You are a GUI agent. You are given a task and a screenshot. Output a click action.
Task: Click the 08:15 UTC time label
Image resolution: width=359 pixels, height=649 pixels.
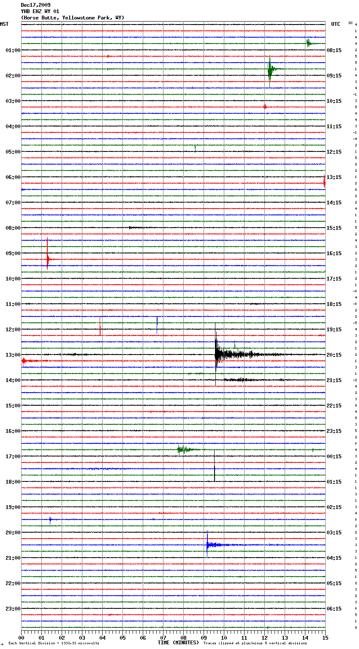pos(334,50)
